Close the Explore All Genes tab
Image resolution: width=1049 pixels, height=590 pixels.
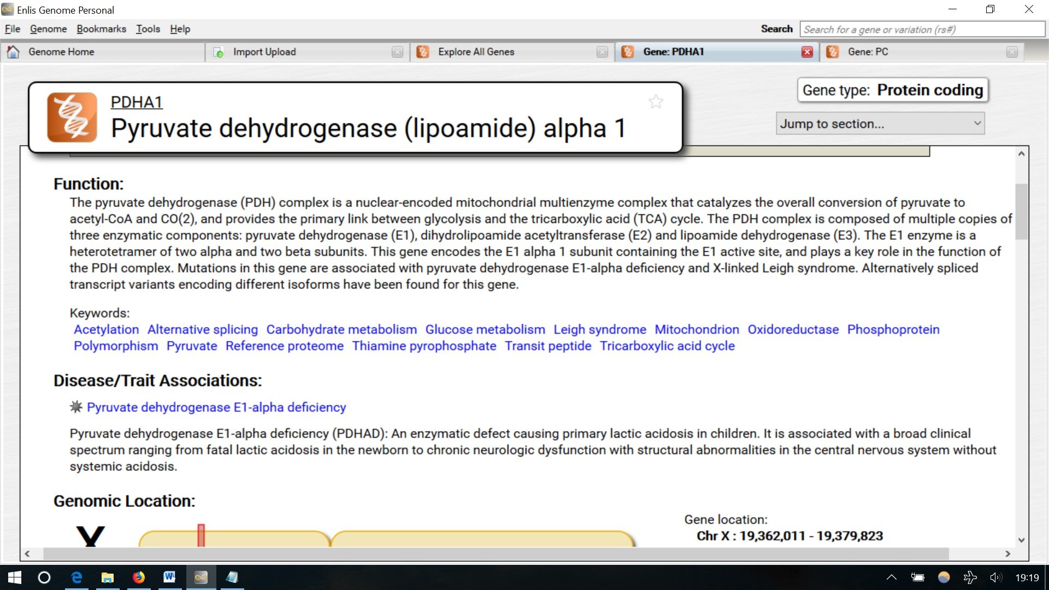pos(602,52)
